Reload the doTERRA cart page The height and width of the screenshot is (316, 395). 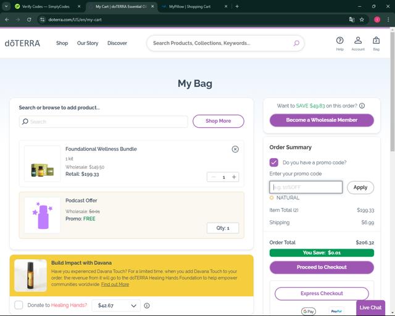tap(29, 20)
